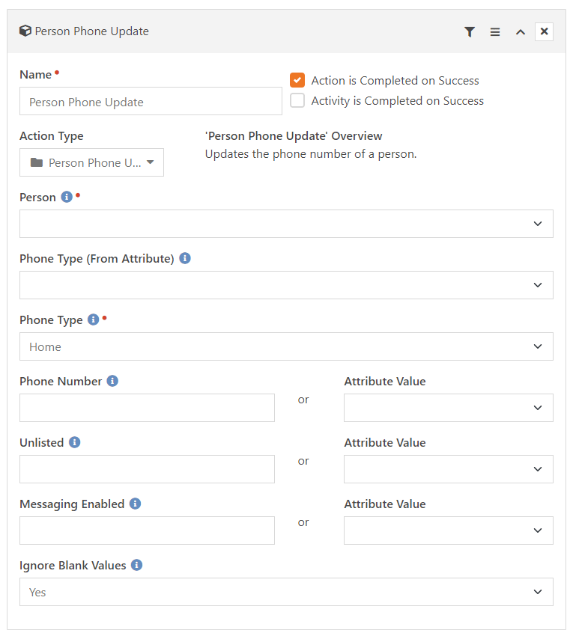
Task: Delete action using the X button
Action: 545,31
